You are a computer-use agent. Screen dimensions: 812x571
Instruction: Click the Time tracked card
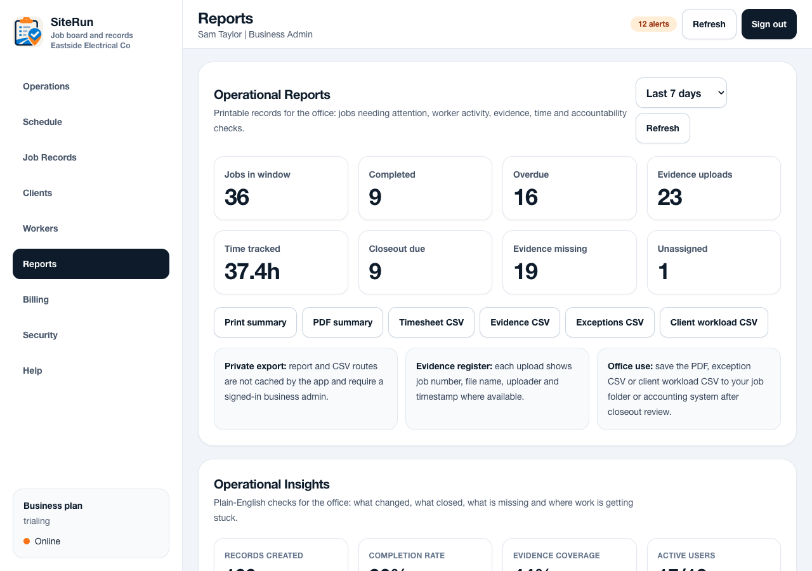[281, 263]
